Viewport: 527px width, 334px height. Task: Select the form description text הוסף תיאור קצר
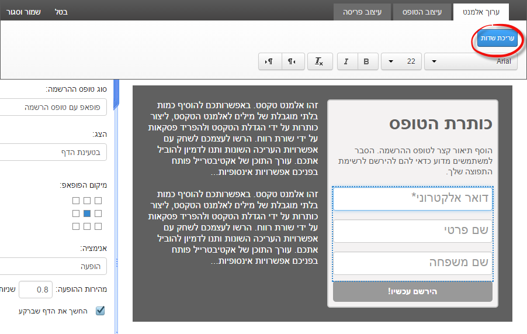pyautogui.click(x=415, y=161)
